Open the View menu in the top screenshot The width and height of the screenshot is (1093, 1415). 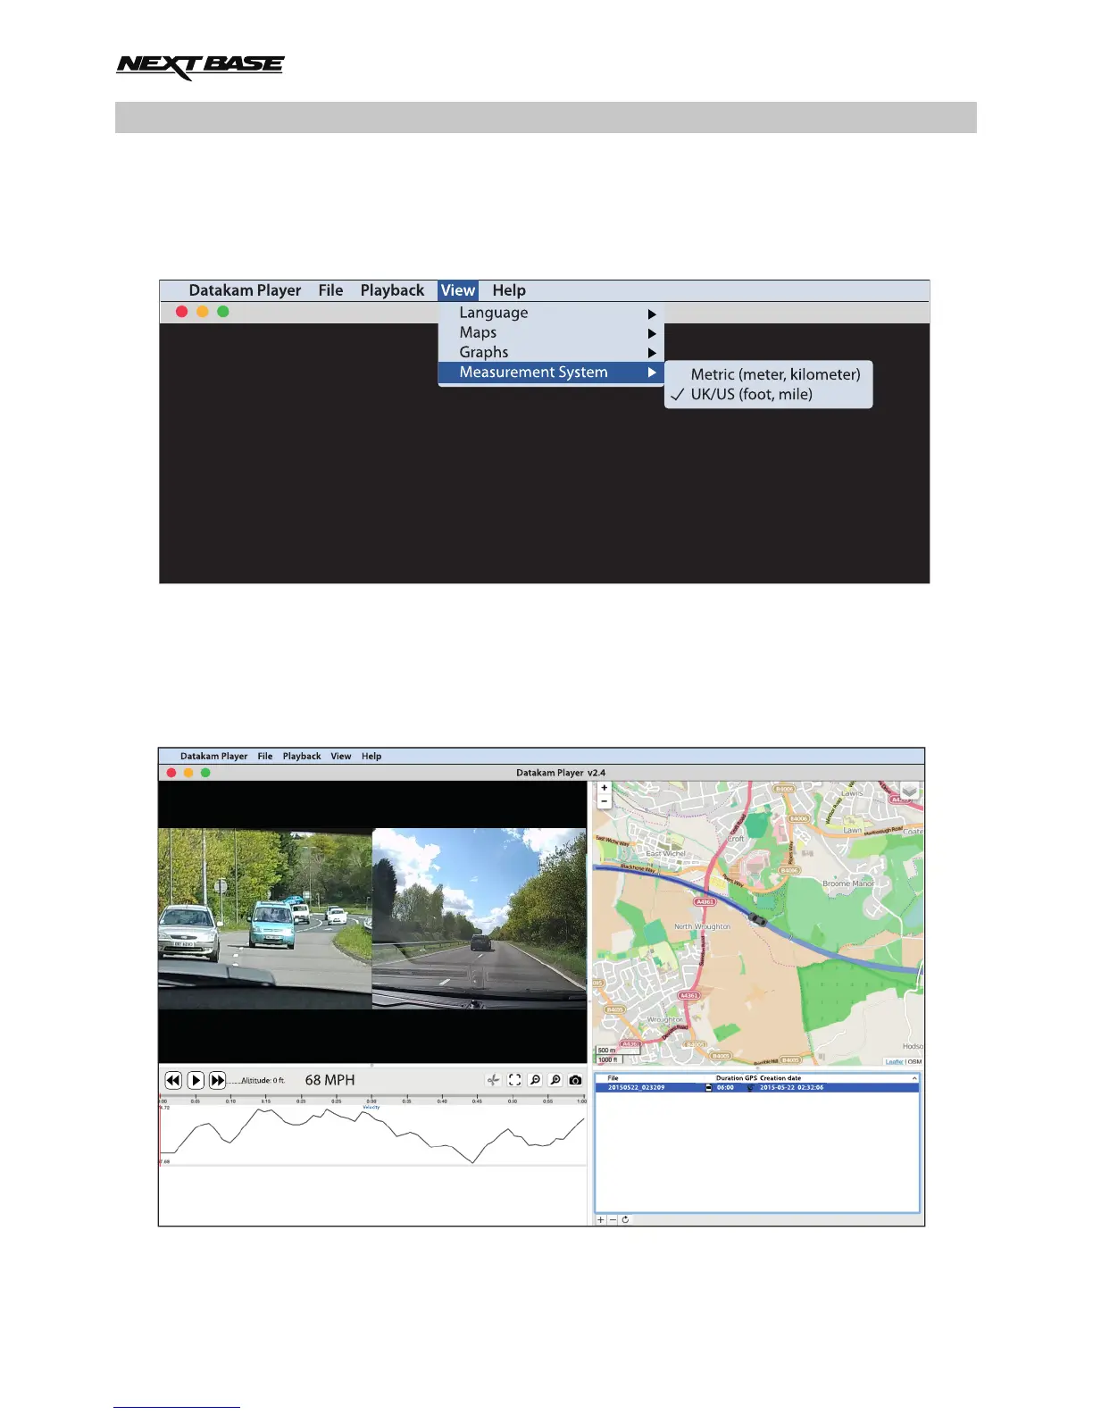(x=458, y=290)
